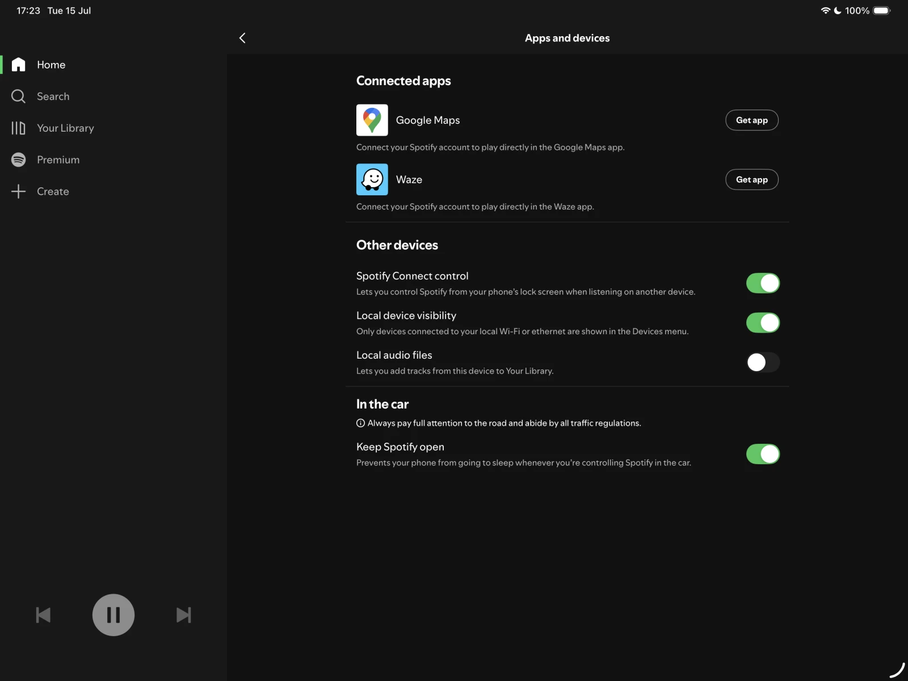Click the traffic regulations info icon
908x681 pixels.
point(360,423)
